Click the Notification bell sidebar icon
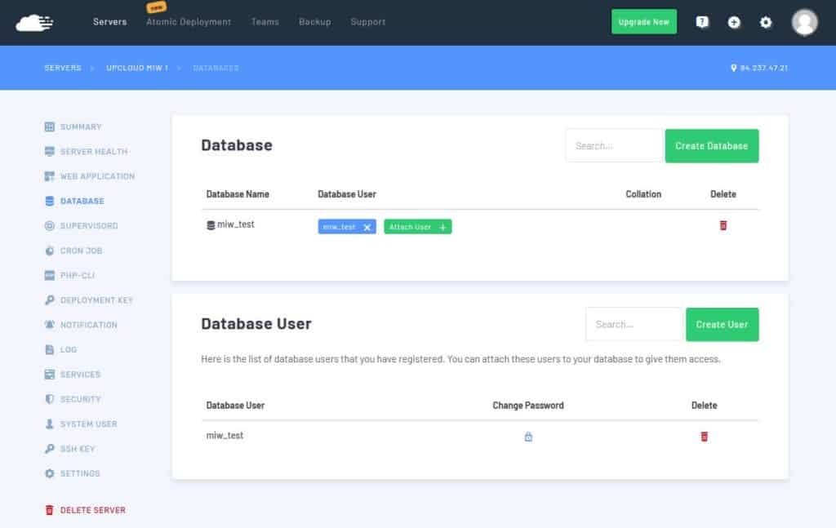Viewport: 836px width, 528px height. pos(50,325)
